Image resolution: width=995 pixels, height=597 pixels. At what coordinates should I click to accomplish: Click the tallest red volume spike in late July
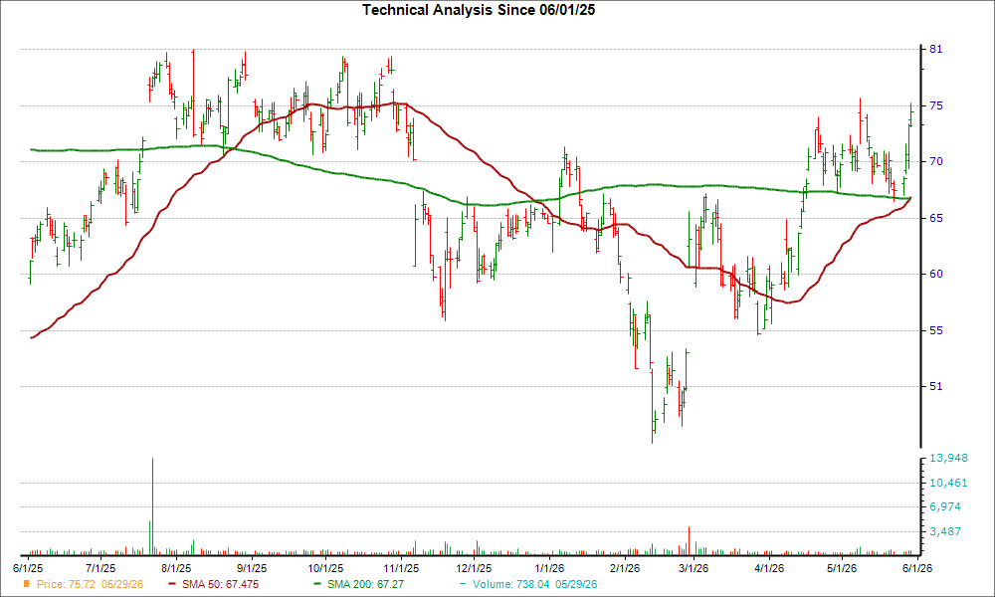pyautogui.click(x=152, y=505)
